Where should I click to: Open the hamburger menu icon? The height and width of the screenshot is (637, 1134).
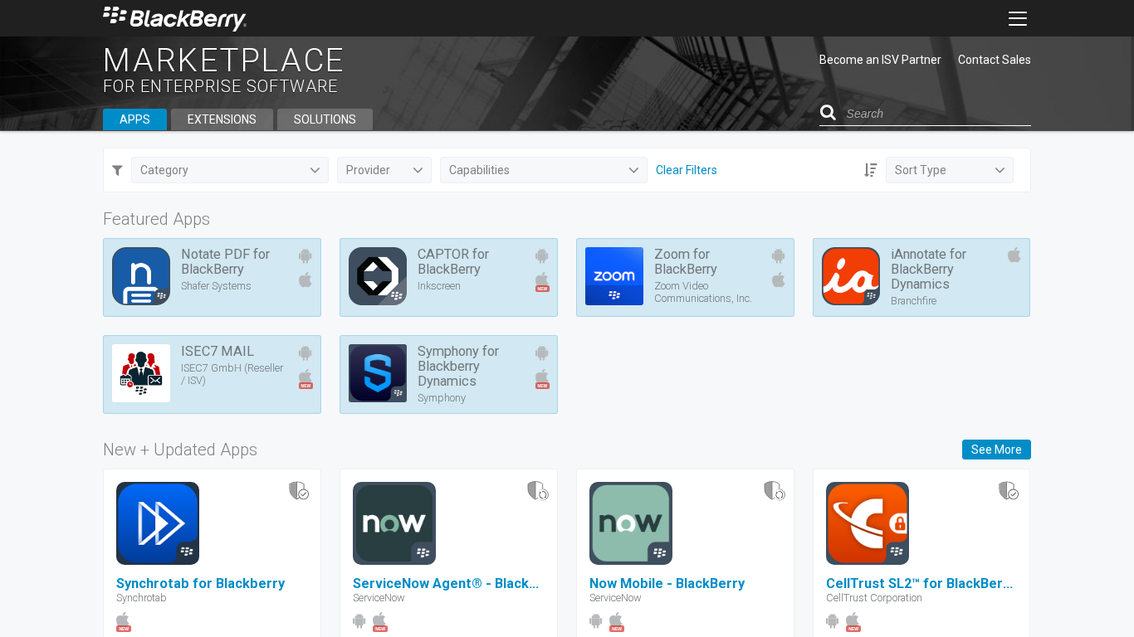point(1017,19)
